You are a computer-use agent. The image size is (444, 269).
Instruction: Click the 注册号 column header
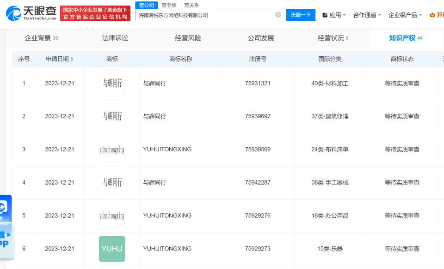coord(258,59)
